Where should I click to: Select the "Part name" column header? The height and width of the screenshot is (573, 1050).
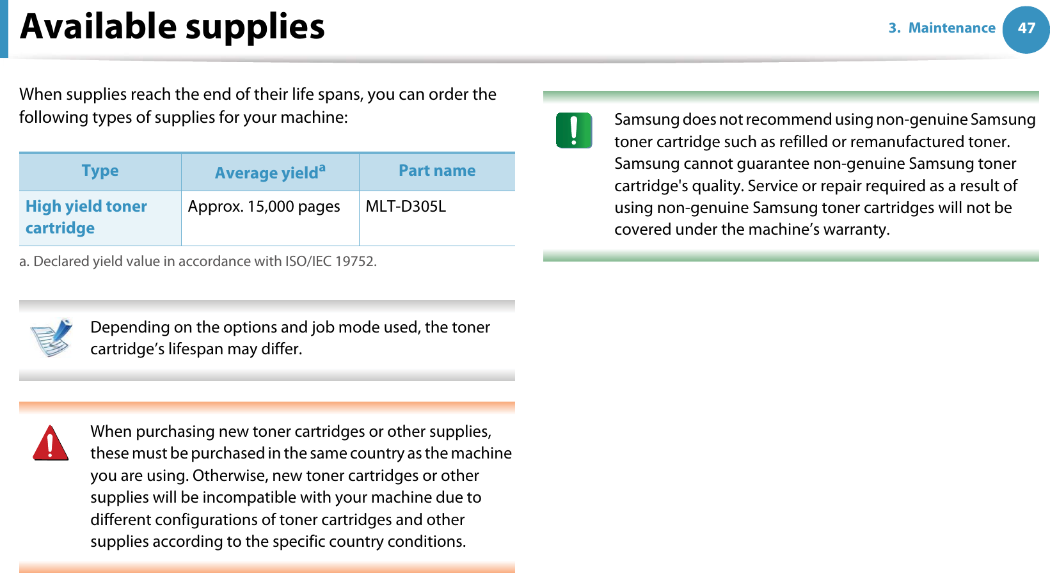point(437,171)
